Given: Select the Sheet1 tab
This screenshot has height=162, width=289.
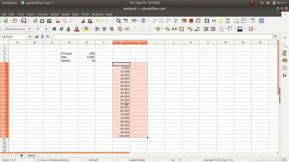Looking at the screenshot, I should click(x=32, y=155).
